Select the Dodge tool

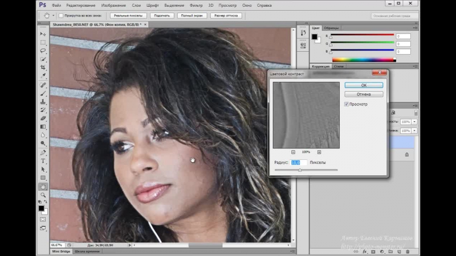pyautogui.click(x=43, y=144)
